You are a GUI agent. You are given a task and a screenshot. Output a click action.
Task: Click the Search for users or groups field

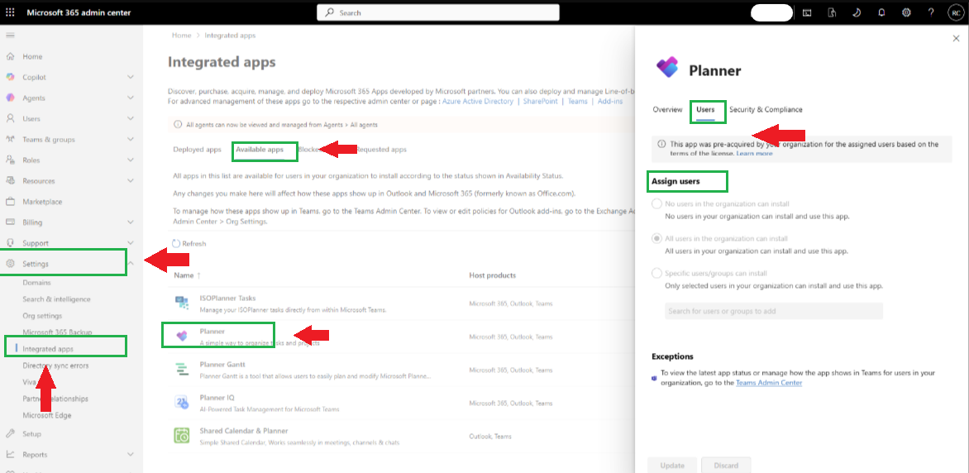click(x=774, y=311)
